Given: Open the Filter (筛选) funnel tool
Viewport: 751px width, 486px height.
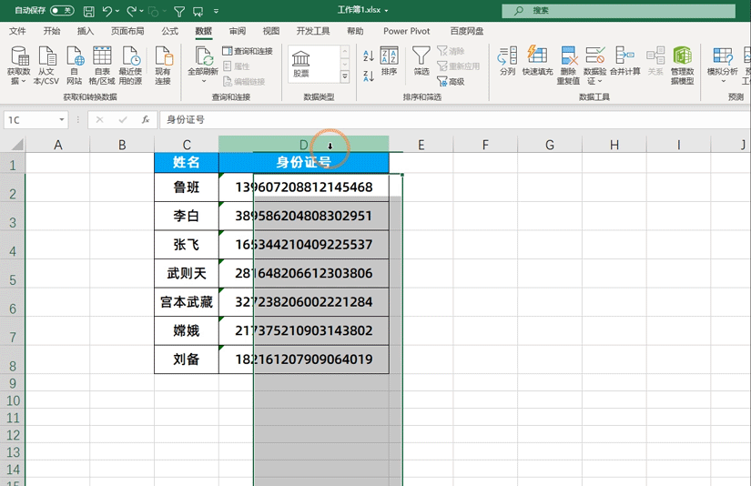Looking at the screenshot, I should pyautogui.click(x=421, y=56).
